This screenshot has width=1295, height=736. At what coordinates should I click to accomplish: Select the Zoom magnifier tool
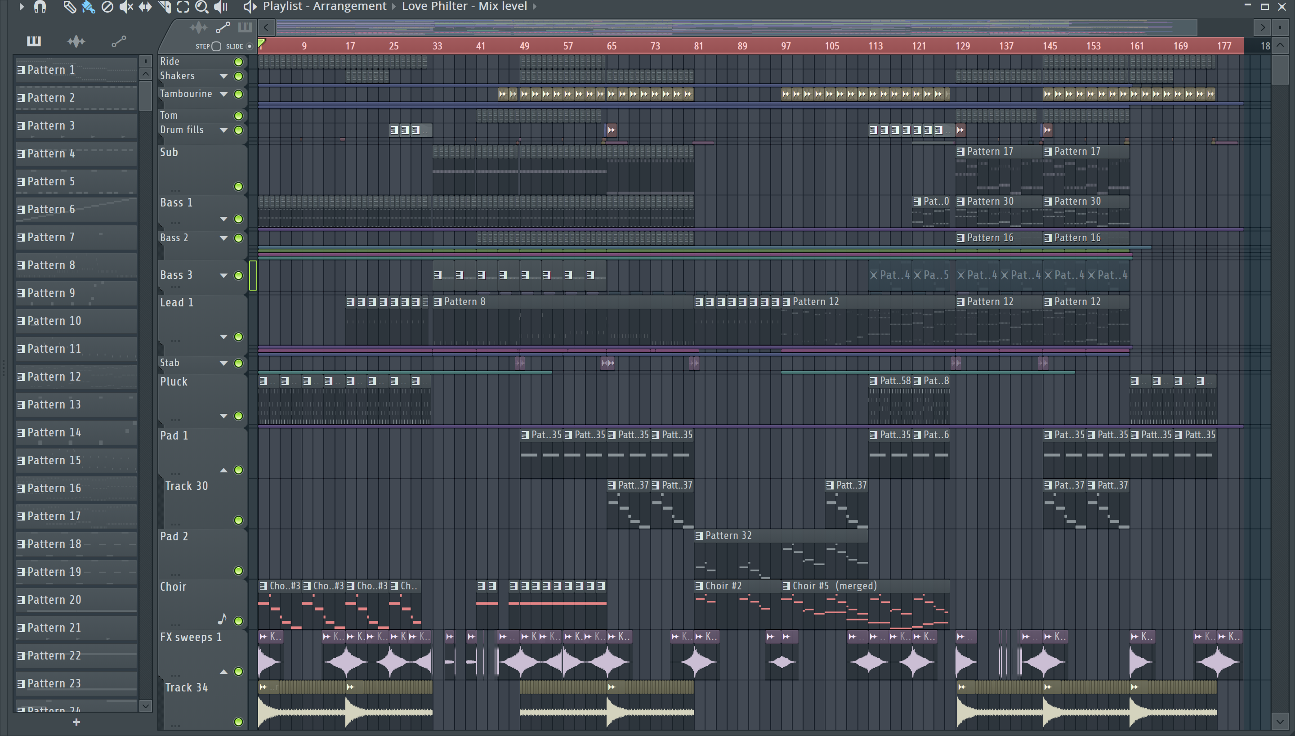click(201, 7)
